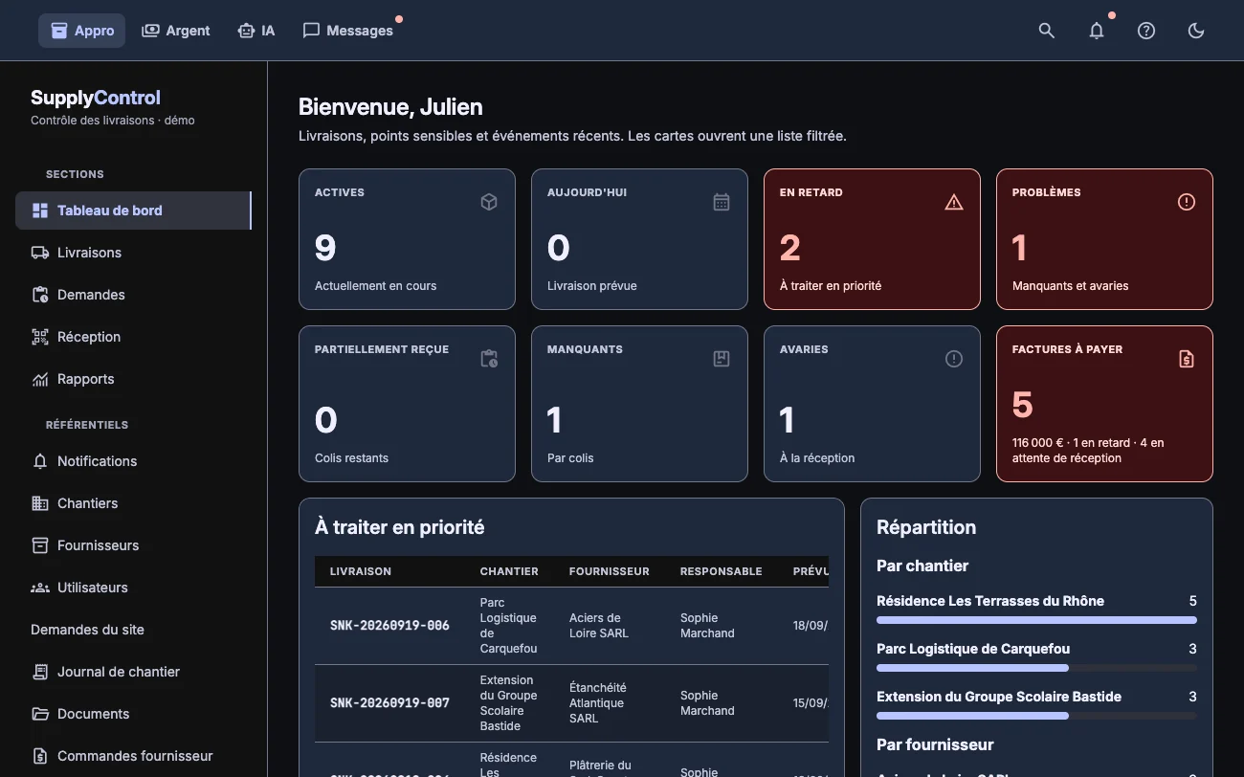Open the notifications bell in top bar
Image resolution: width=1244 pixels, height=777 pixels.
[x=1097, y=31]
